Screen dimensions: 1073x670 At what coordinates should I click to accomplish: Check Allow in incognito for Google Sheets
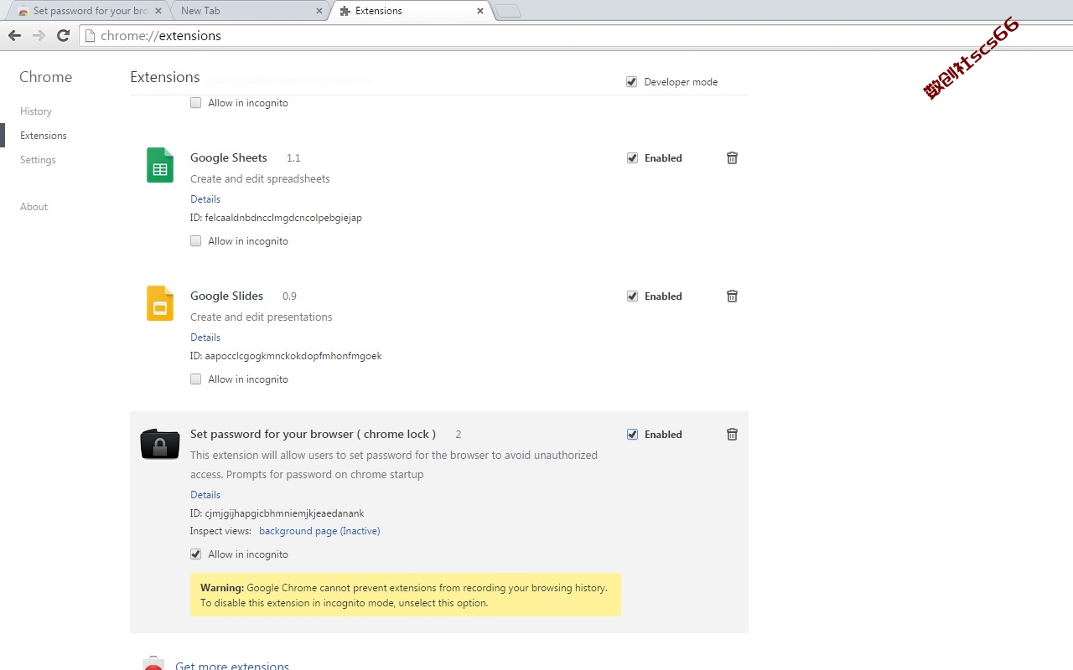click(x=195, y=240)
